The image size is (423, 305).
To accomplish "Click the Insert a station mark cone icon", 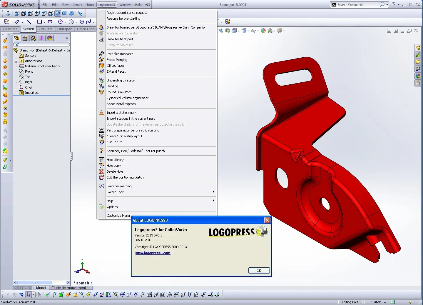I will click(x=101, y=113).
